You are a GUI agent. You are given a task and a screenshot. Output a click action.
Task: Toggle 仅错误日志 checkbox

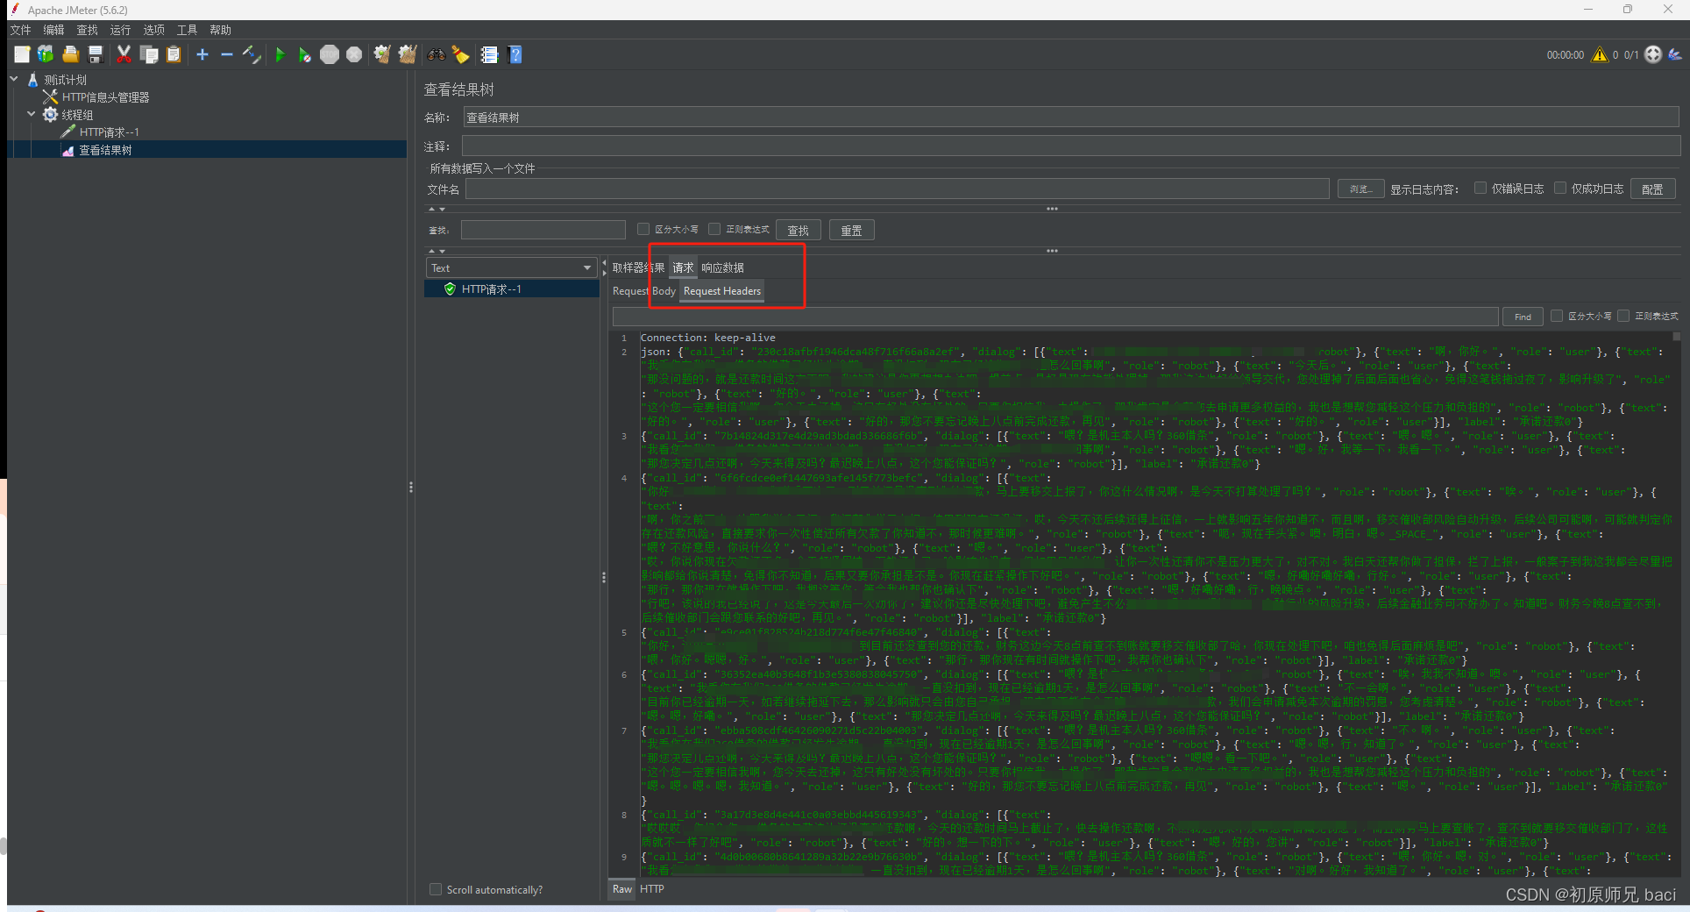1481,188
